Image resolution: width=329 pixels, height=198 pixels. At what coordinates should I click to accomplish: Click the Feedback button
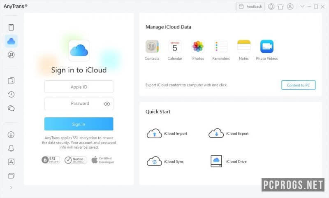coord(250,7)
